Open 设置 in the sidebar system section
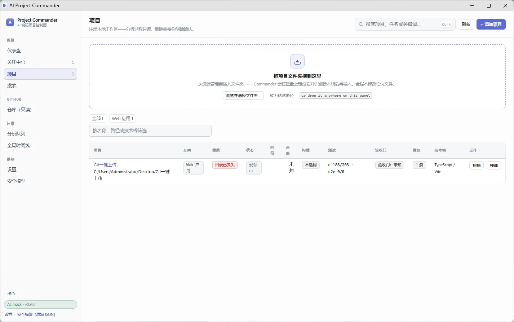The width and height of the screenshot is (514, 322). click(40, 169)
